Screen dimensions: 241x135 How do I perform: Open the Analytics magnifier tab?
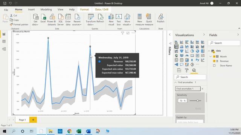(x=194, y=70)
